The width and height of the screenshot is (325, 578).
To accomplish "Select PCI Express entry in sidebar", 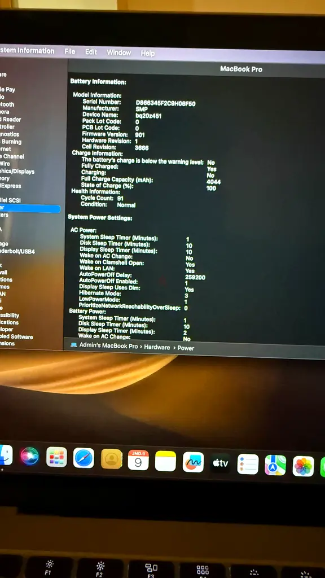I will (10, 186).
